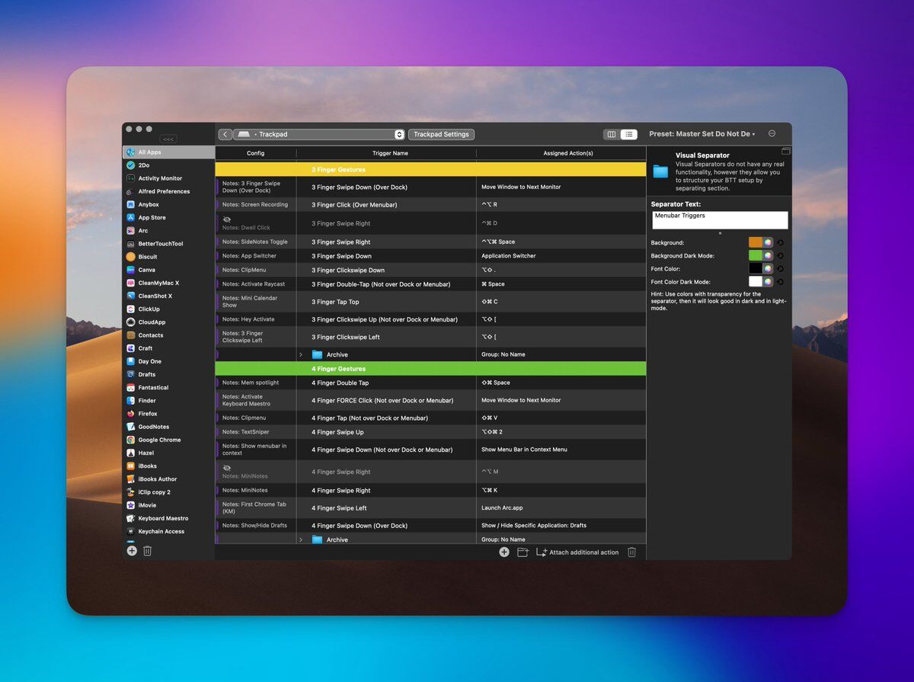The width and height of the screenshot is (914, 682).
Task: Open the orange Background color swatch
Action: tap(756, 242)
